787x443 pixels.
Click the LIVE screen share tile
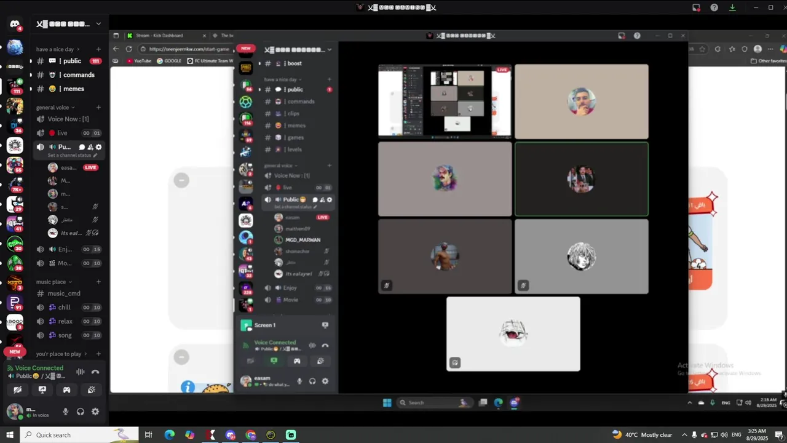pos(445,100)
